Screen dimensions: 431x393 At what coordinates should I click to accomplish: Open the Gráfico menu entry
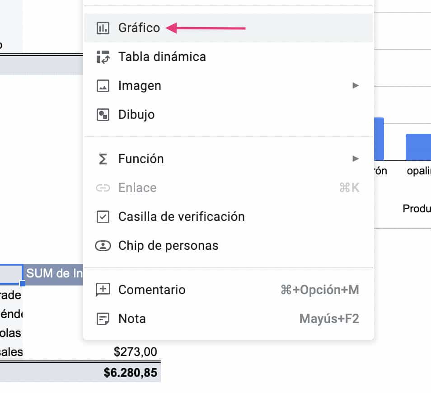click(x=138, y=28)
